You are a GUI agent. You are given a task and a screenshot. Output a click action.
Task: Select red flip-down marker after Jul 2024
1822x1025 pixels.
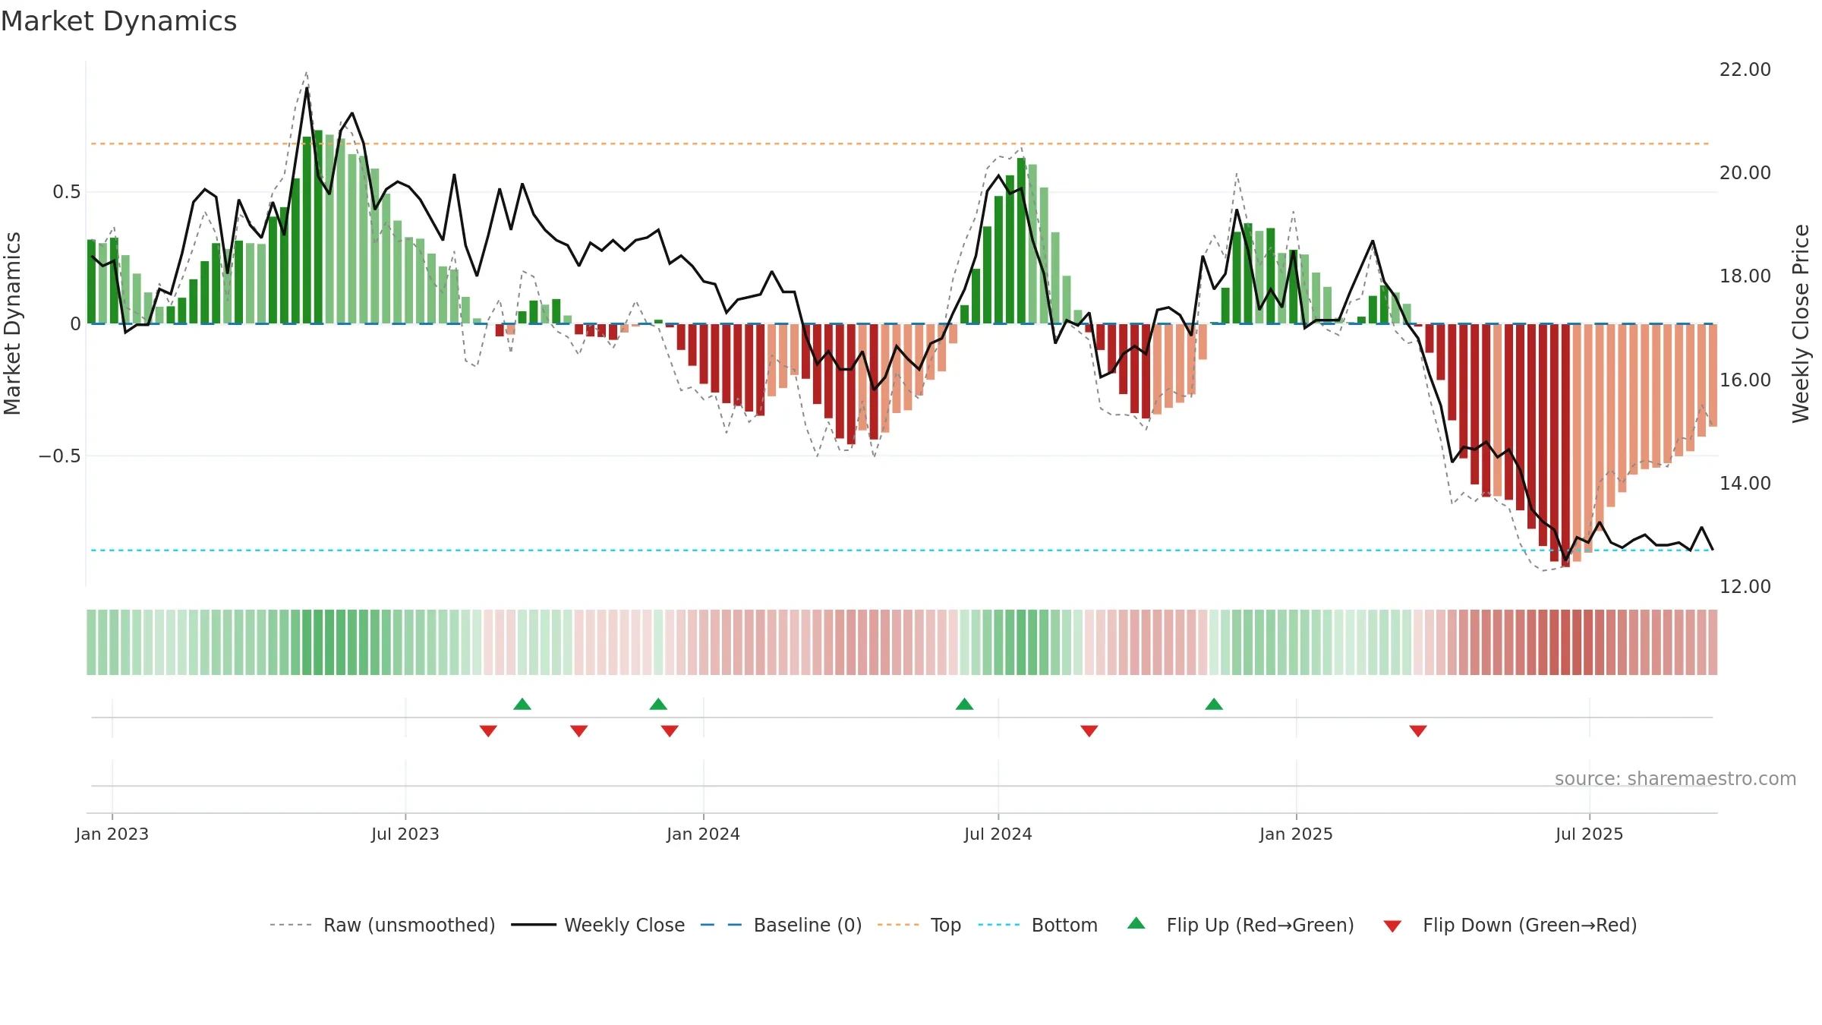click(1089, 731)
